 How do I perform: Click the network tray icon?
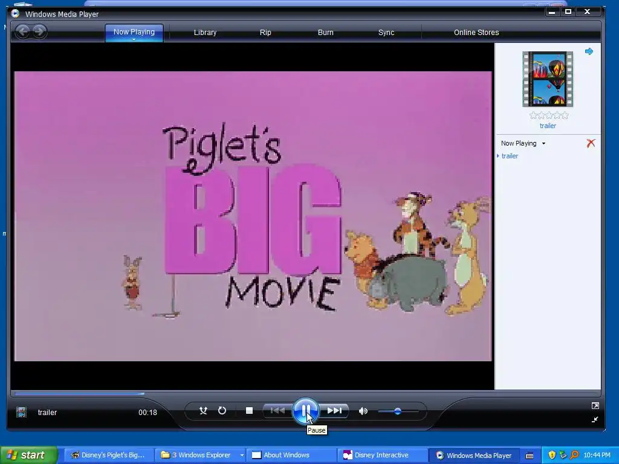[563, 455]
